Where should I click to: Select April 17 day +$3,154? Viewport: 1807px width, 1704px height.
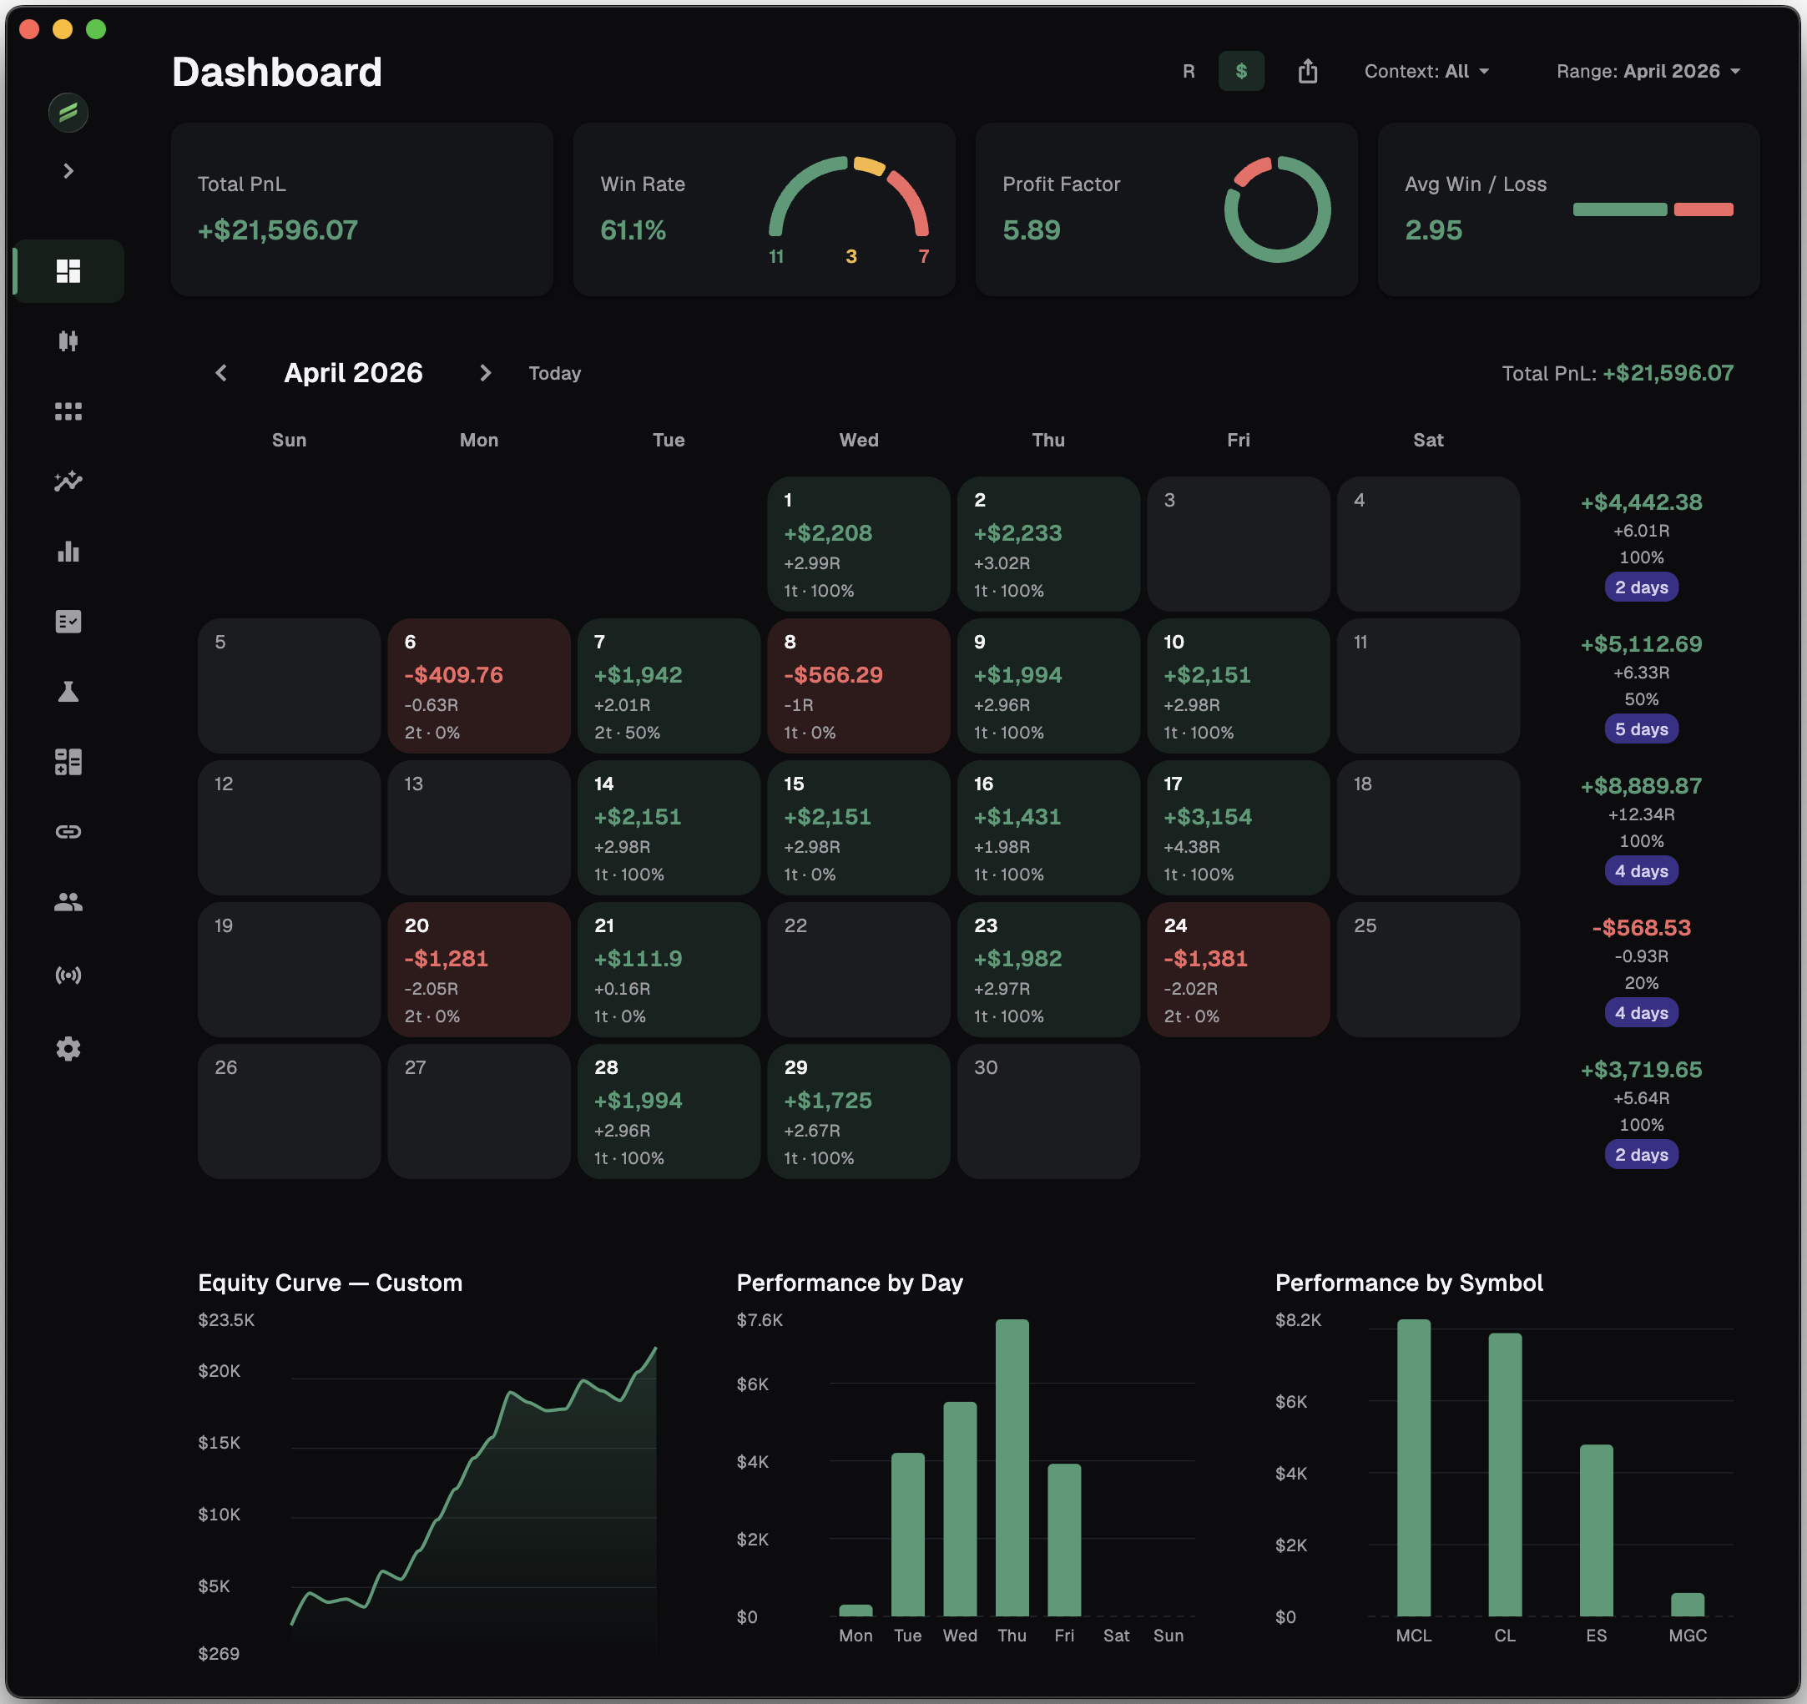1238,827
